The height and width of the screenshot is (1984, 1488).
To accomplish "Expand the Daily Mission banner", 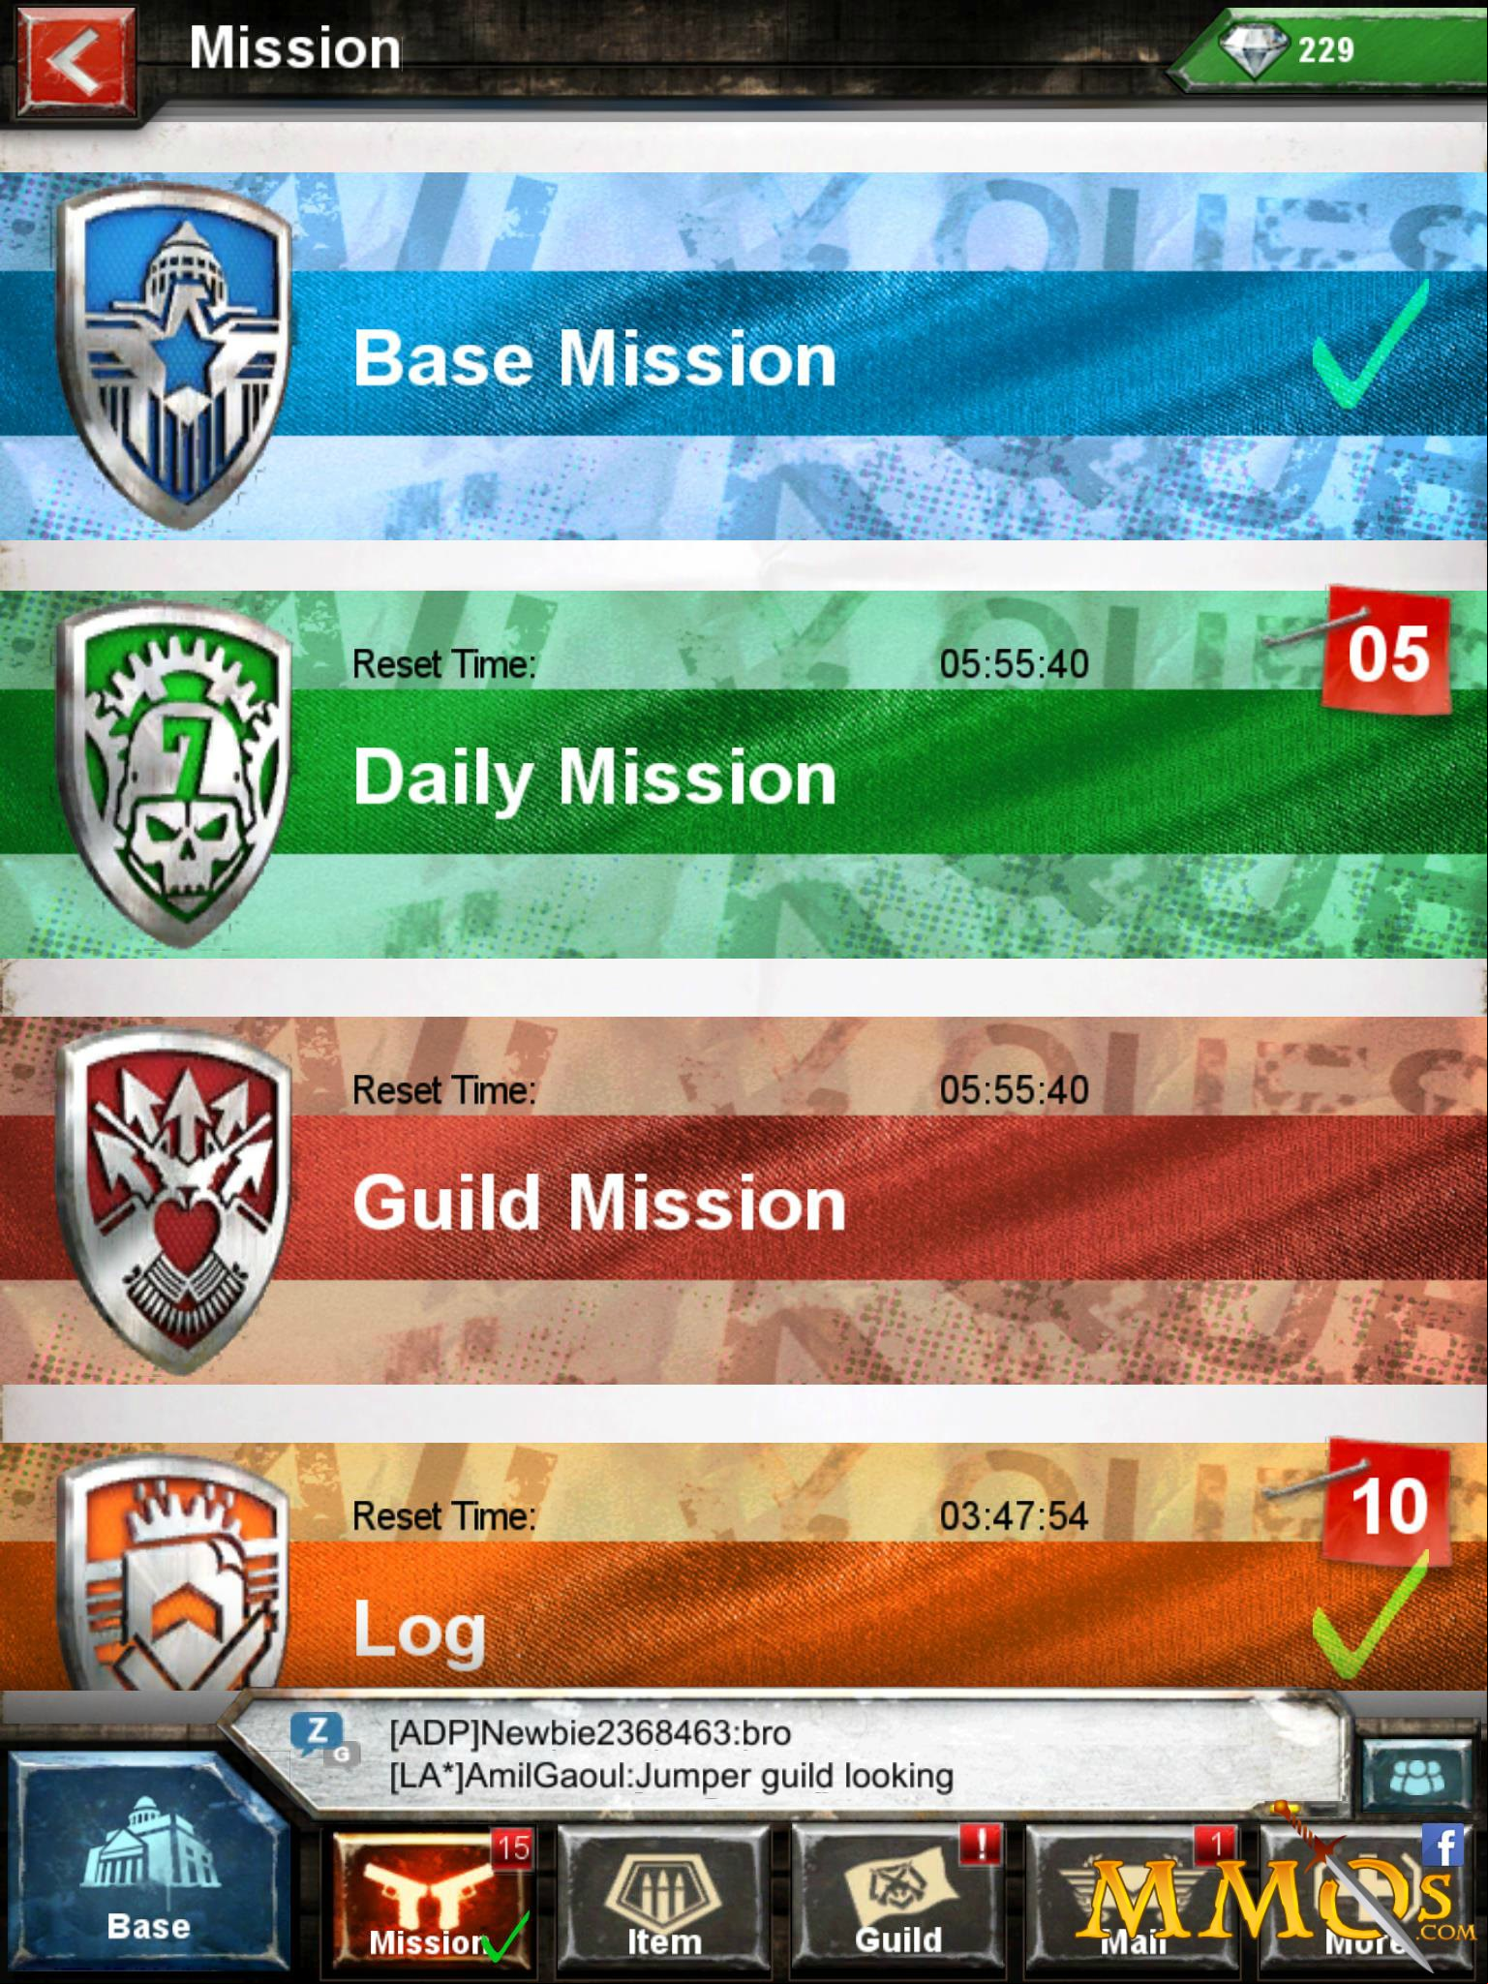I will tap(744, 775).
